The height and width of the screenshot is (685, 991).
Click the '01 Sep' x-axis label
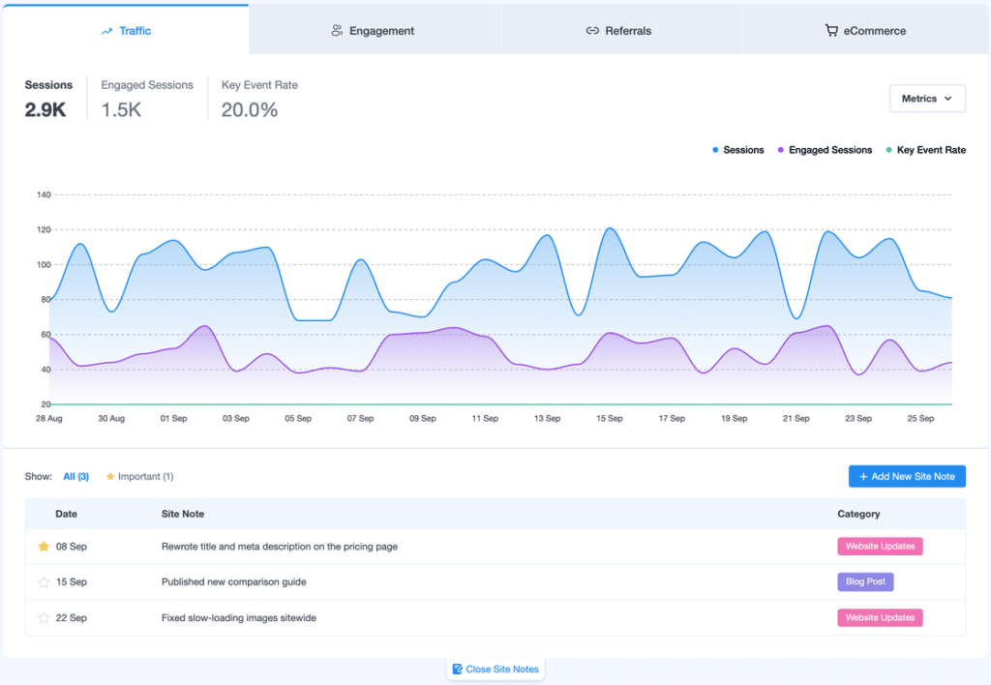point(174,418)
